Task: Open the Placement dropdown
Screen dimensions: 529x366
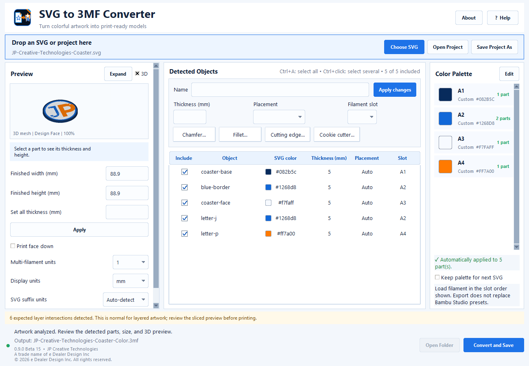Action: (279, 117)
